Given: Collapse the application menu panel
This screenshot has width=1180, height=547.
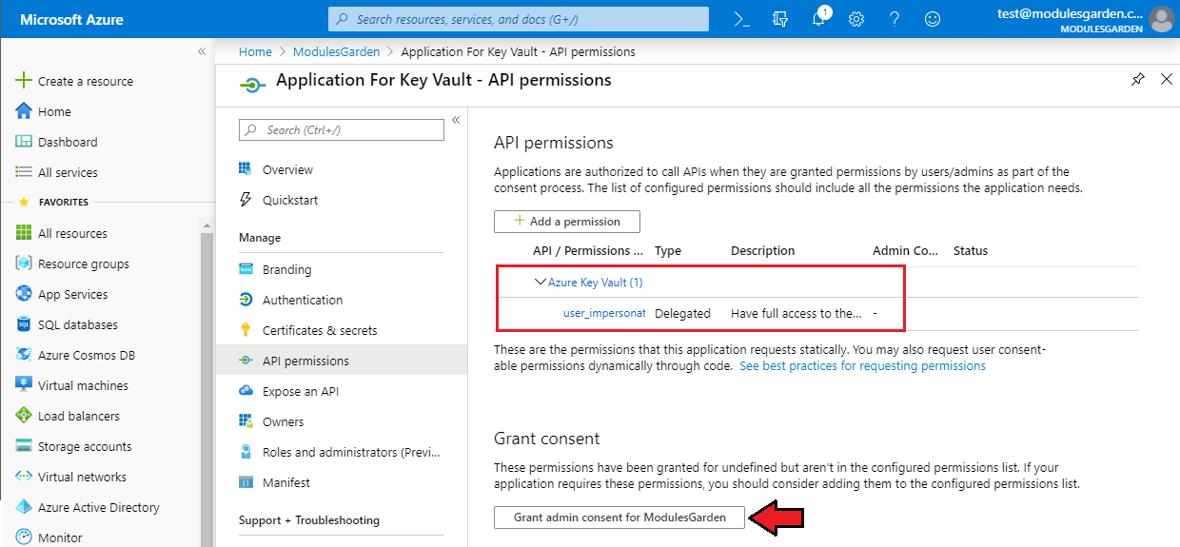Looking at the screenshot, I should point(456,120).
